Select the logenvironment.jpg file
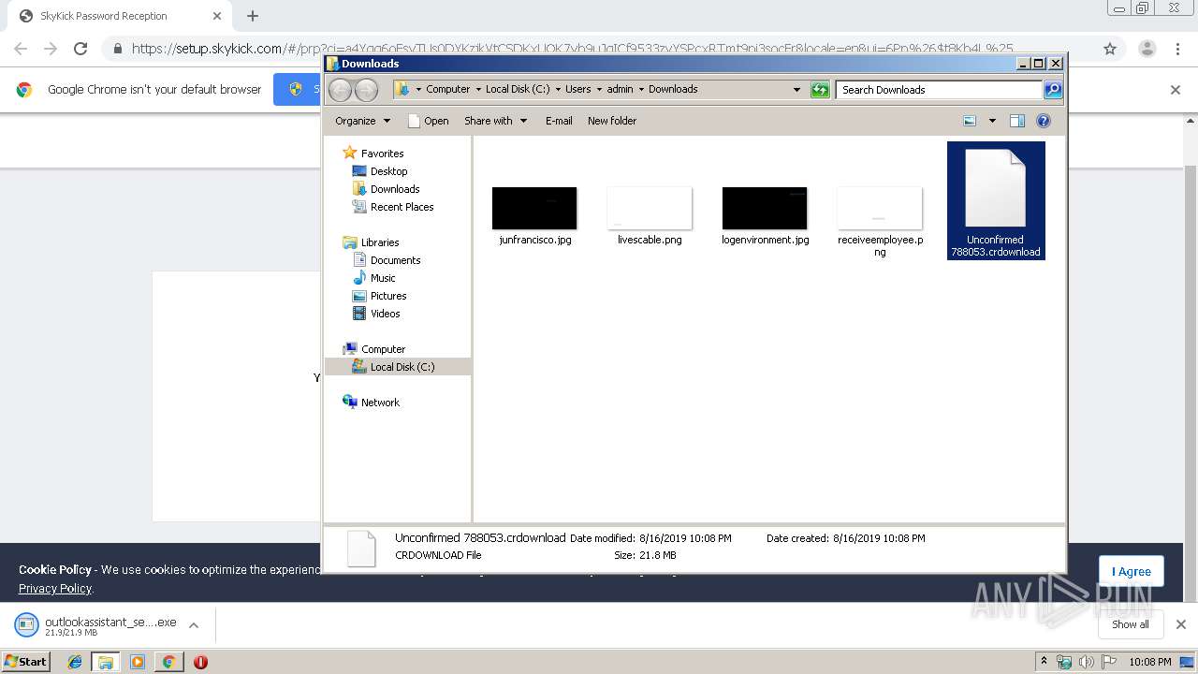Viewport: 1198px width, 674px height. point(765,216)
